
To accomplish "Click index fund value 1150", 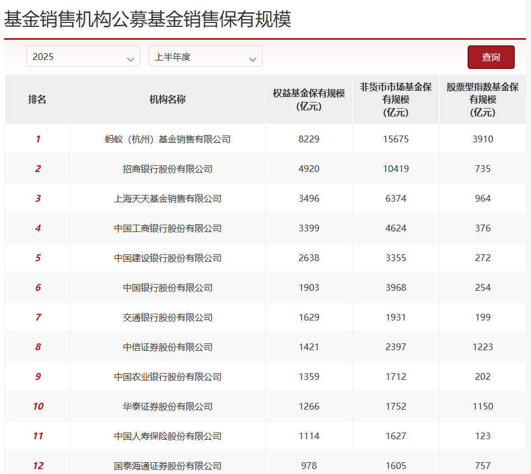I will 483,407.
